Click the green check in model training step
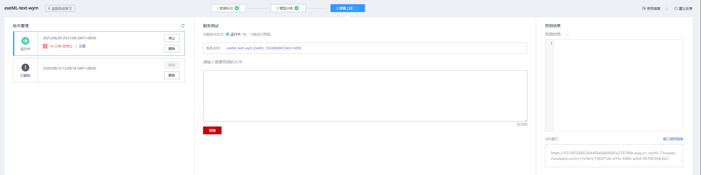Image resolution: width=701 pixels, height=175 pixels. click(x=297, y=8)
